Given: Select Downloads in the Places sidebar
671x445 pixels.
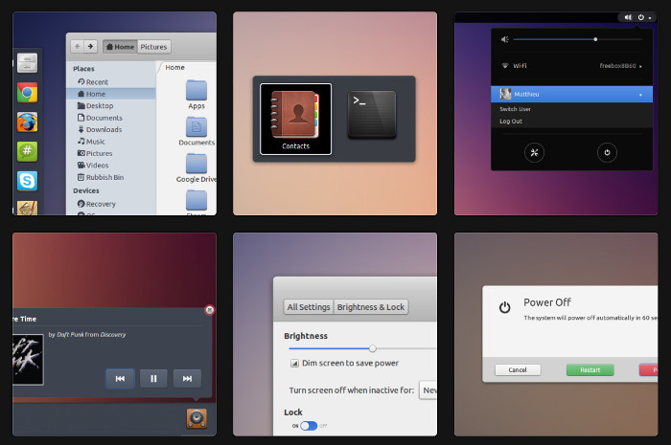Looking at the screenshot, I should click(104, 129).
